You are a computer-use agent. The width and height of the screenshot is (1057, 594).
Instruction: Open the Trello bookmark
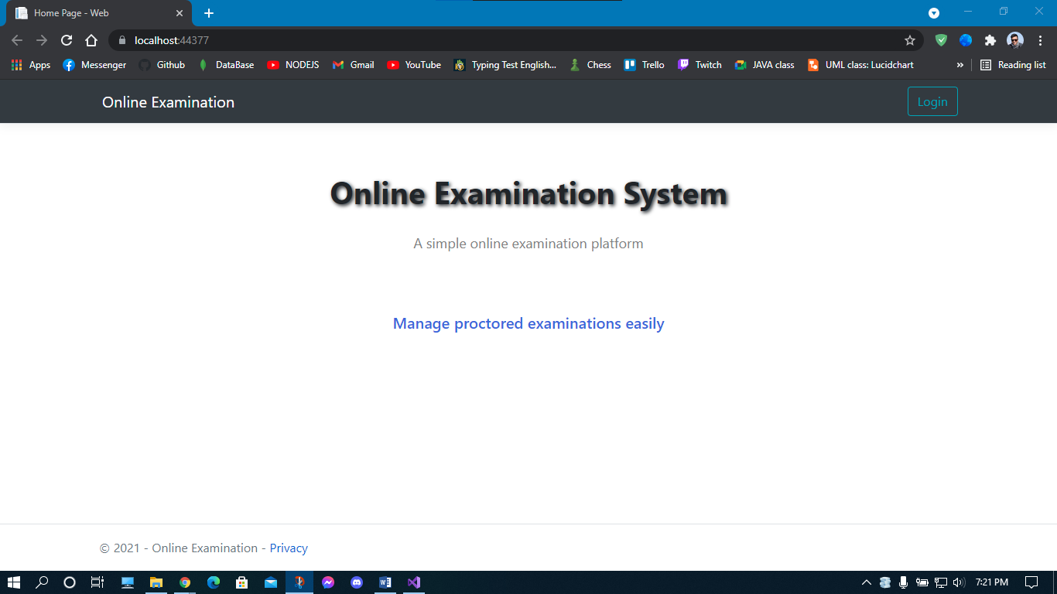(x=645, y=65)
